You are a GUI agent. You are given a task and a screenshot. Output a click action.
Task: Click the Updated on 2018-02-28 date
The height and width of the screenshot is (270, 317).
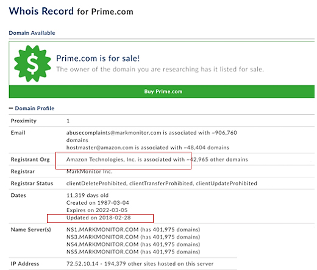[x=99, y=218]
